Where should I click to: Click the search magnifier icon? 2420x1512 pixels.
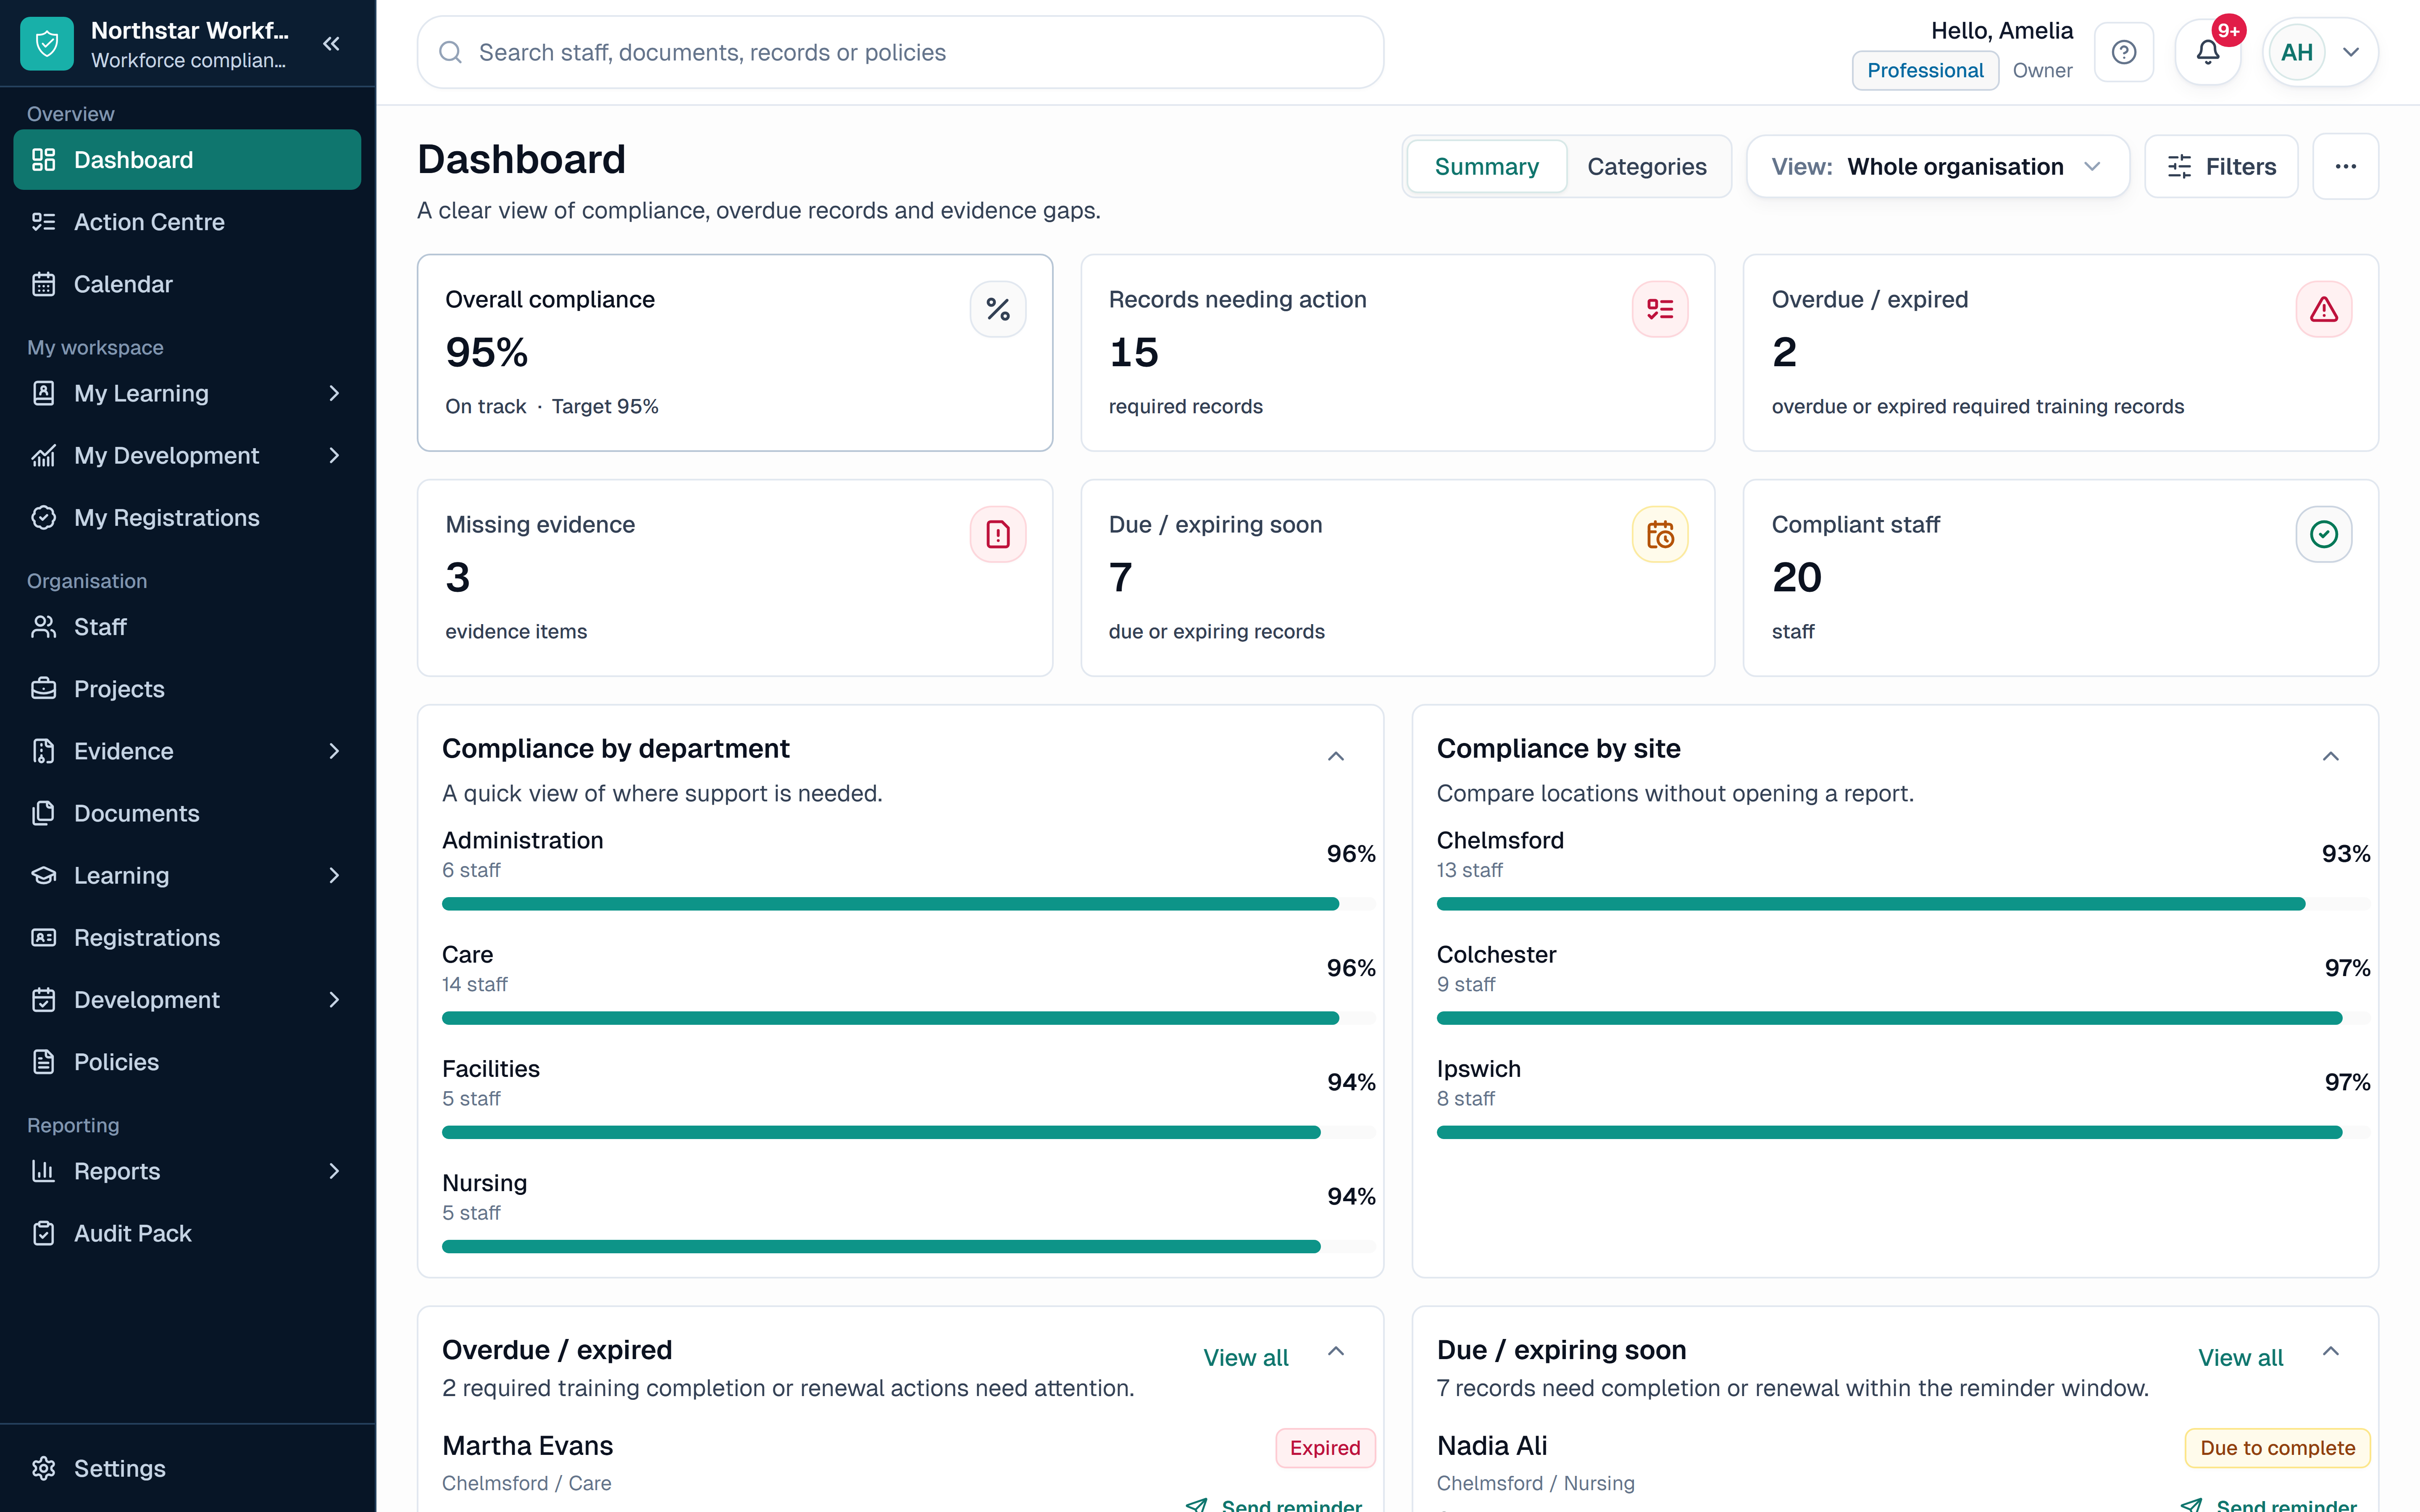[x=451, y=52]
